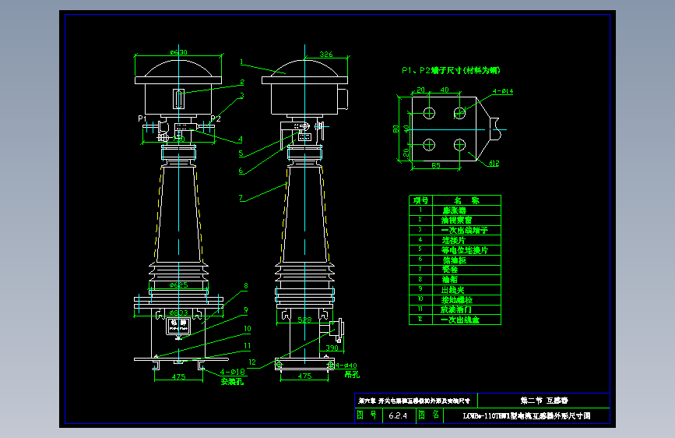Select callout number 4 leader label
Viewport: 675px width, 438px height.
tap(241, 140)
